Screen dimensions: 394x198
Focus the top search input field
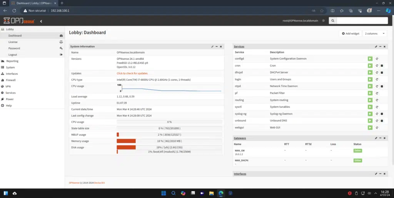pyautogui.click(x=362, y=21)
